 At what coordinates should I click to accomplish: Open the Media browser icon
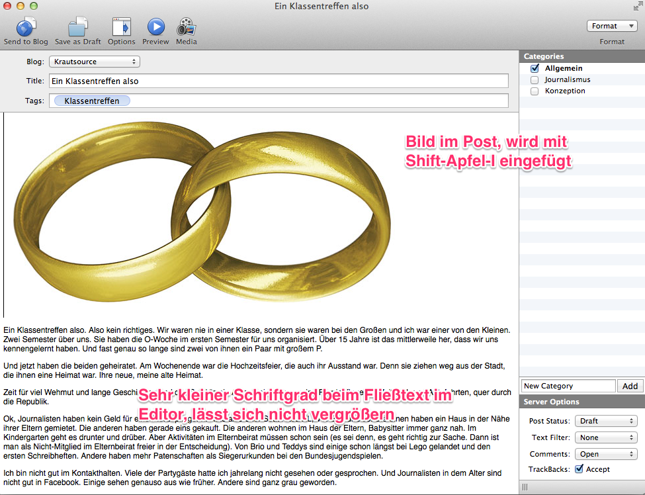click(x=187, y=26)
